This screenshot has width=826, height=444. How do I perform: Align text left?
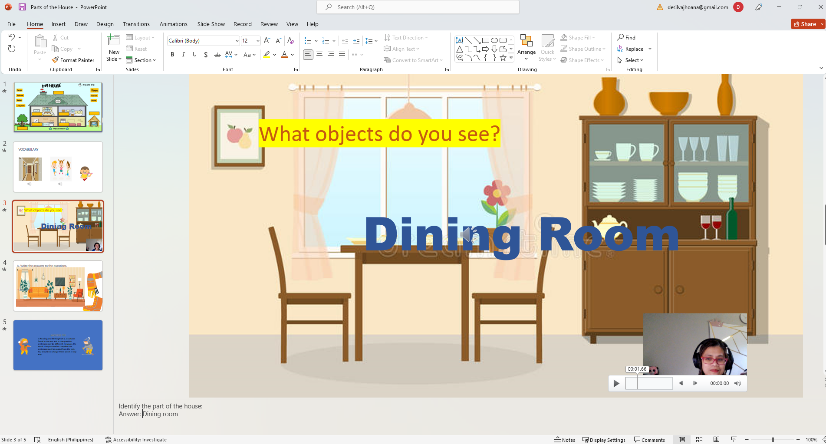[308, 54]
